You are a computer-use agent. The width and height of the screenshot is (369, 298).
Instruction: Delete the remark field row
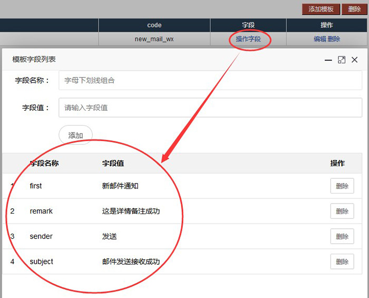(342, 211)
